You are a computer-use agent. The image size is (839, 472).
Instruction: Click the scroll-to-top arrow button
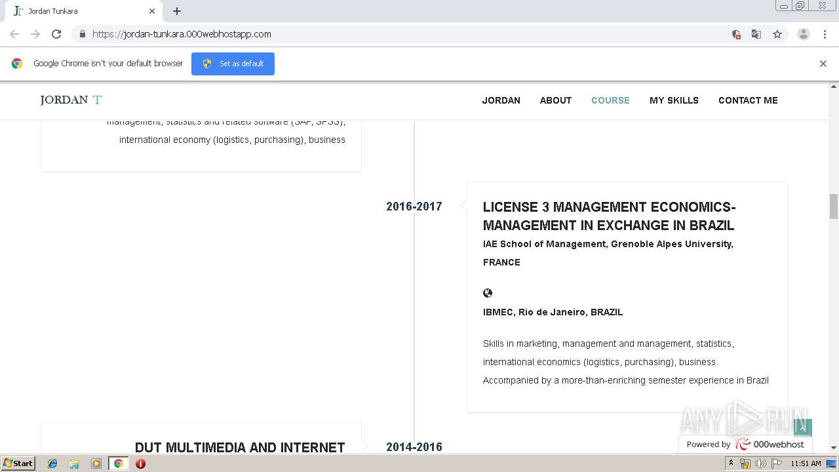coord(803,427)
